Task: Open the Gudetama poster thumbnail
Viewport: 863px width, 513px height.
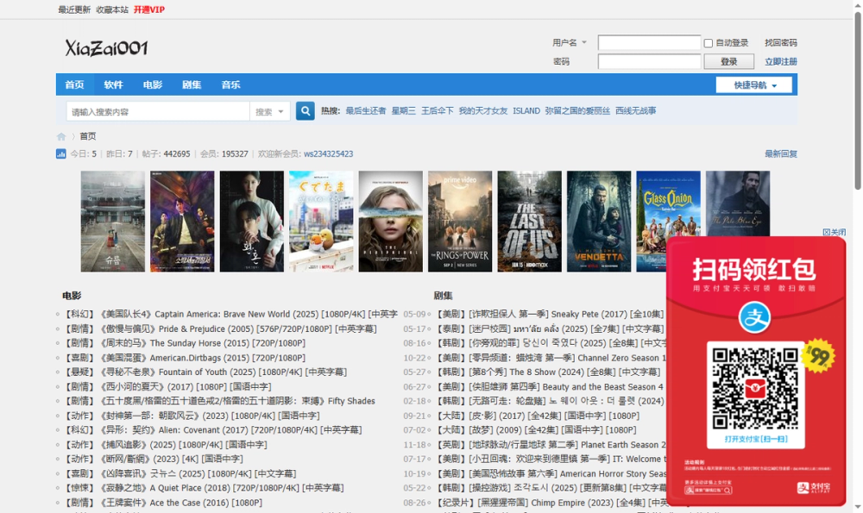Action: (x=321, y=221)
